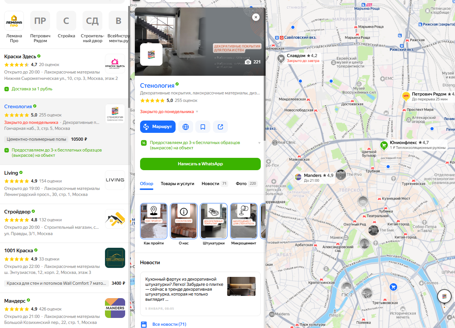Click Написать в WhatsApp button

pyautogui.click(x=200, y=164)
